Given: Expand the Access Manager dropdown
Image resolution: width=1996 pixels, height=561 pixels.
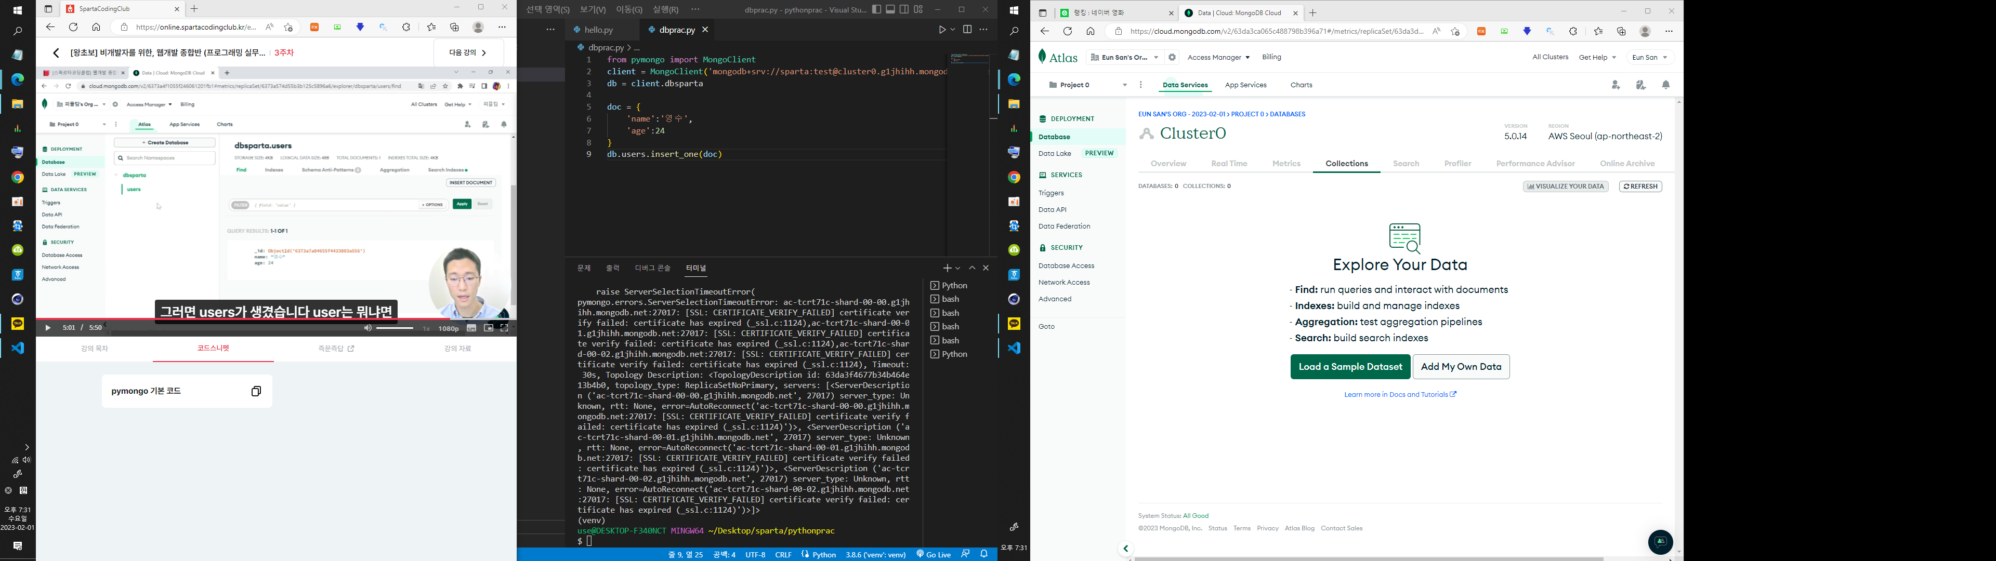Looking at the screenshot, I should click(x=1218, y=57).
